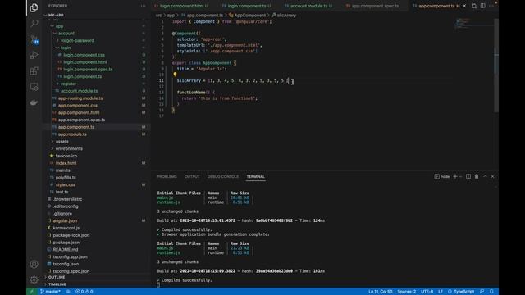Split the terminal panel
Image resolution: width=525 pixels, height=295 pixels.
point(468,176)
